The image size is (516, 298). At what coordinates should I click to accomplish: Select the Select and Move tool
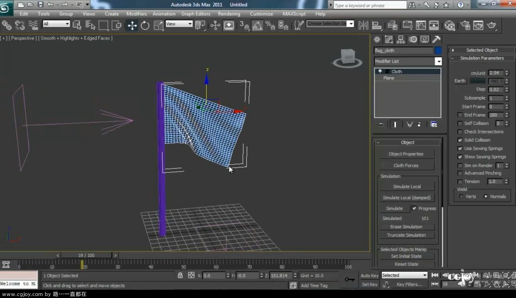132,25
